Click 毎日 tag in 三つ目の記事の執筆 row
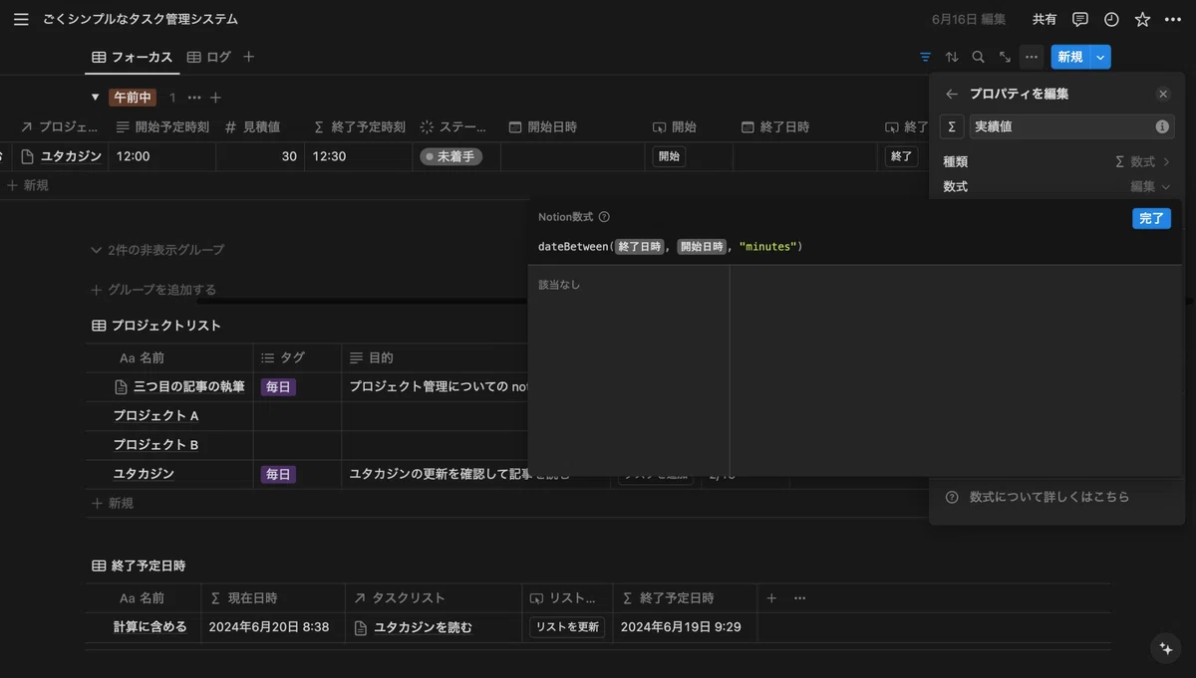Screen dimensions: 1196x678 pos(278,387)
